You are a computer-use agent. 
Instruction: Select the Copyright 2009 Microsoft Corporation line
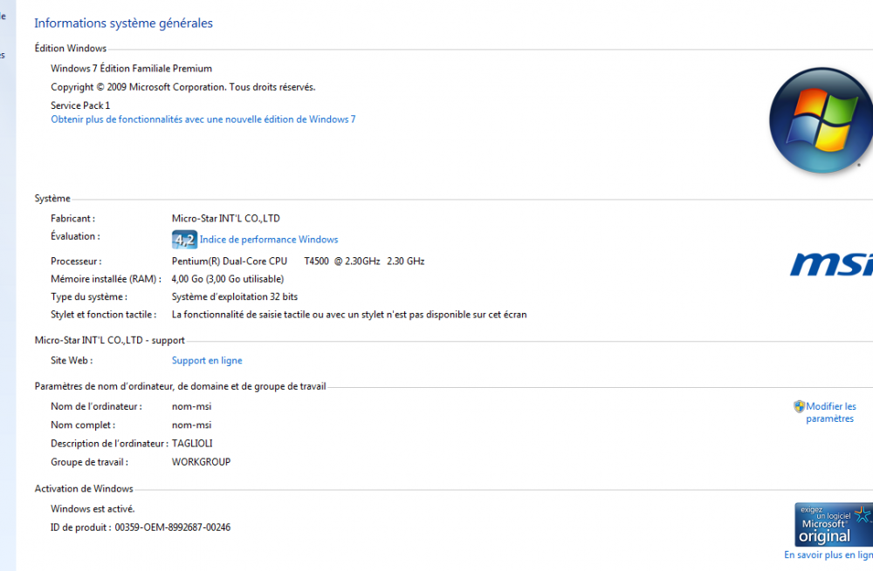click(x=183, y=87)
